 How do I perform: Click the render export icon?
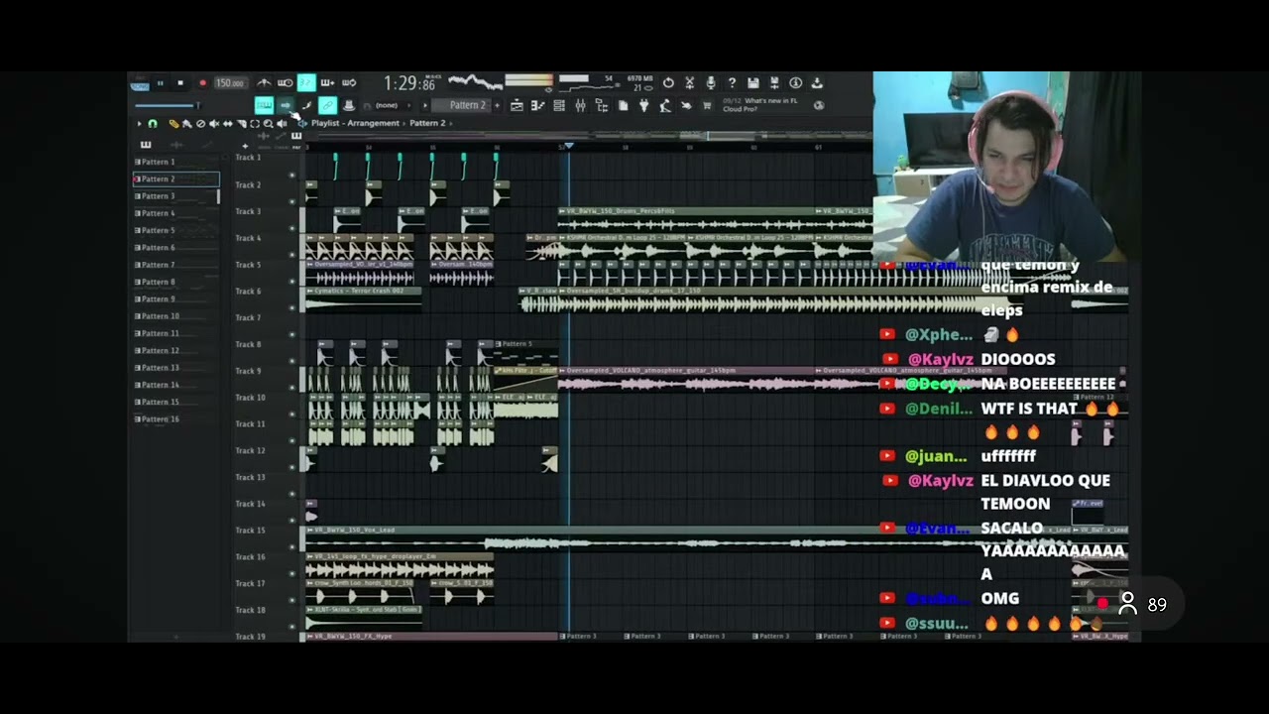[774, 83]
